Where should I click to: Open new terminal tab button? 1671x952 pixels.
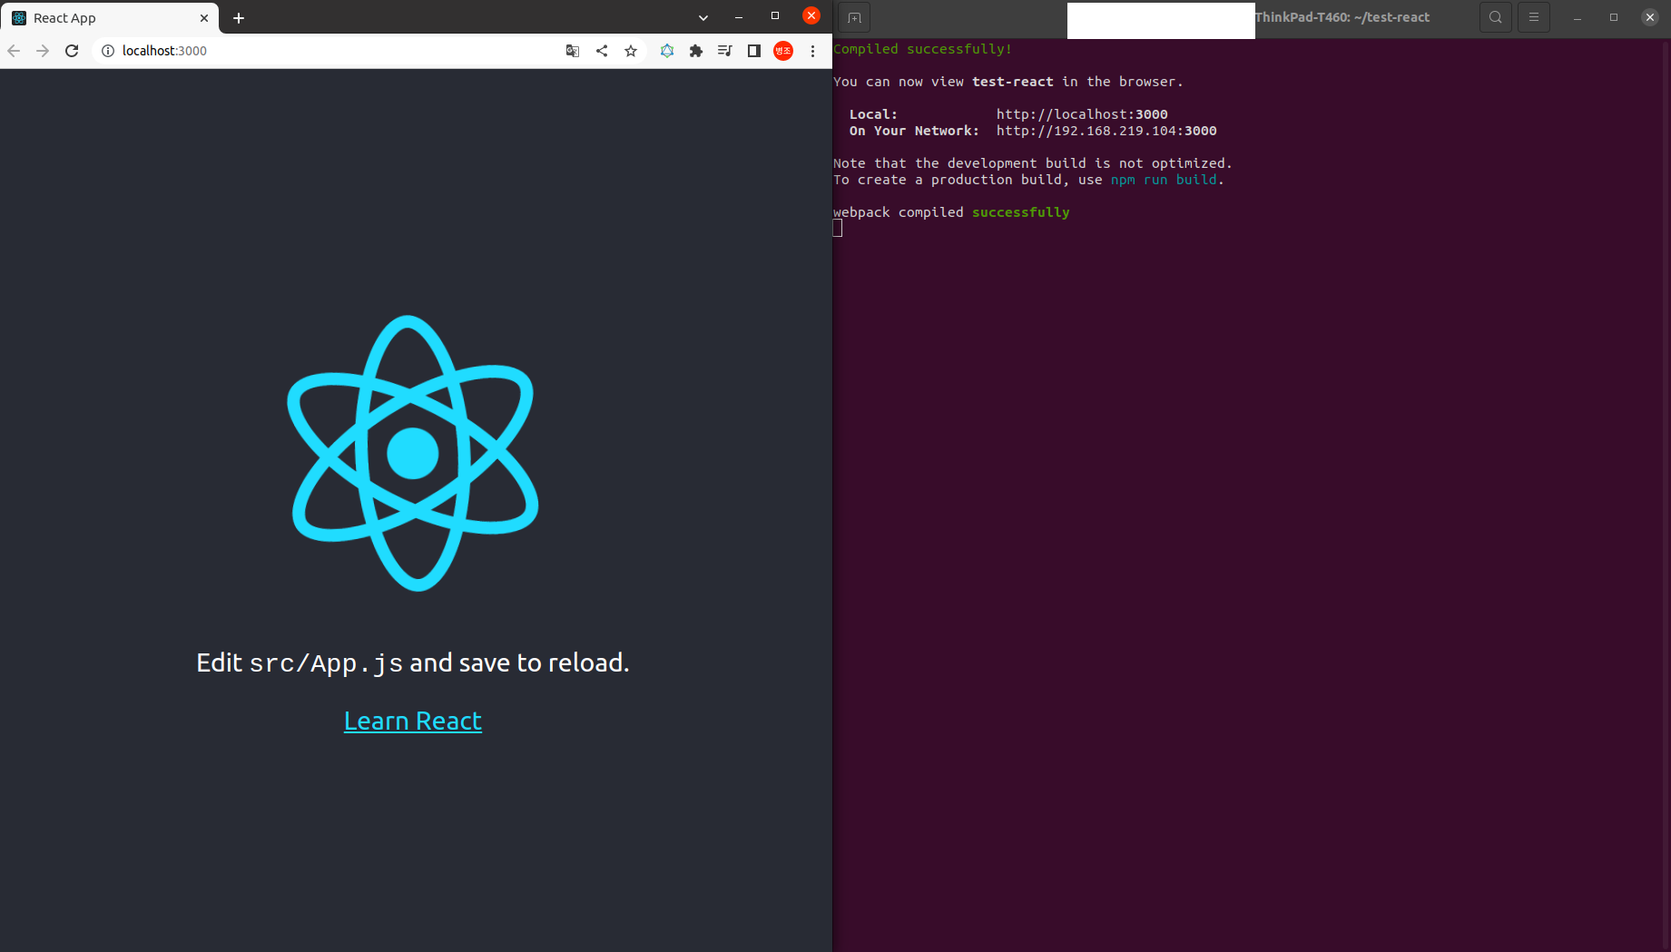pos(854,17)
